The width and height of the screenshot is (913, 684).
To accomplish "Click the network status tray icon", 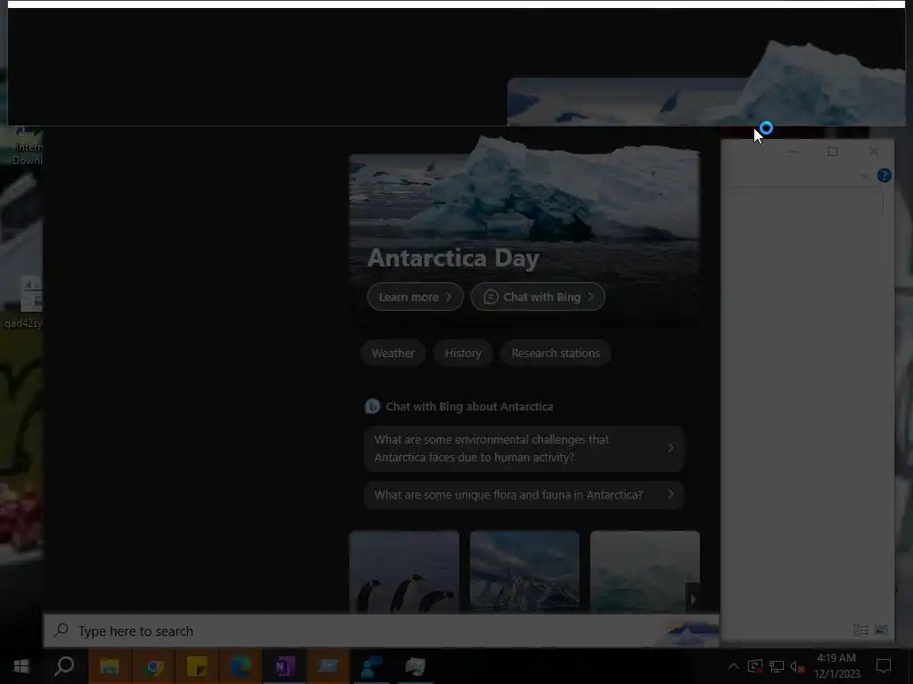I will coord(777,666).
